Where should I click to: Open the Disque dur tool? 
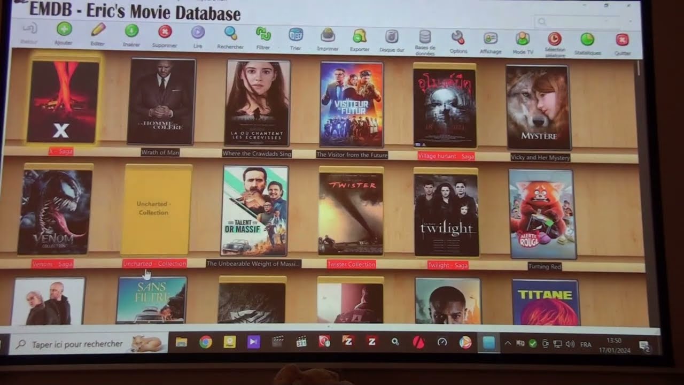[392, 36]
